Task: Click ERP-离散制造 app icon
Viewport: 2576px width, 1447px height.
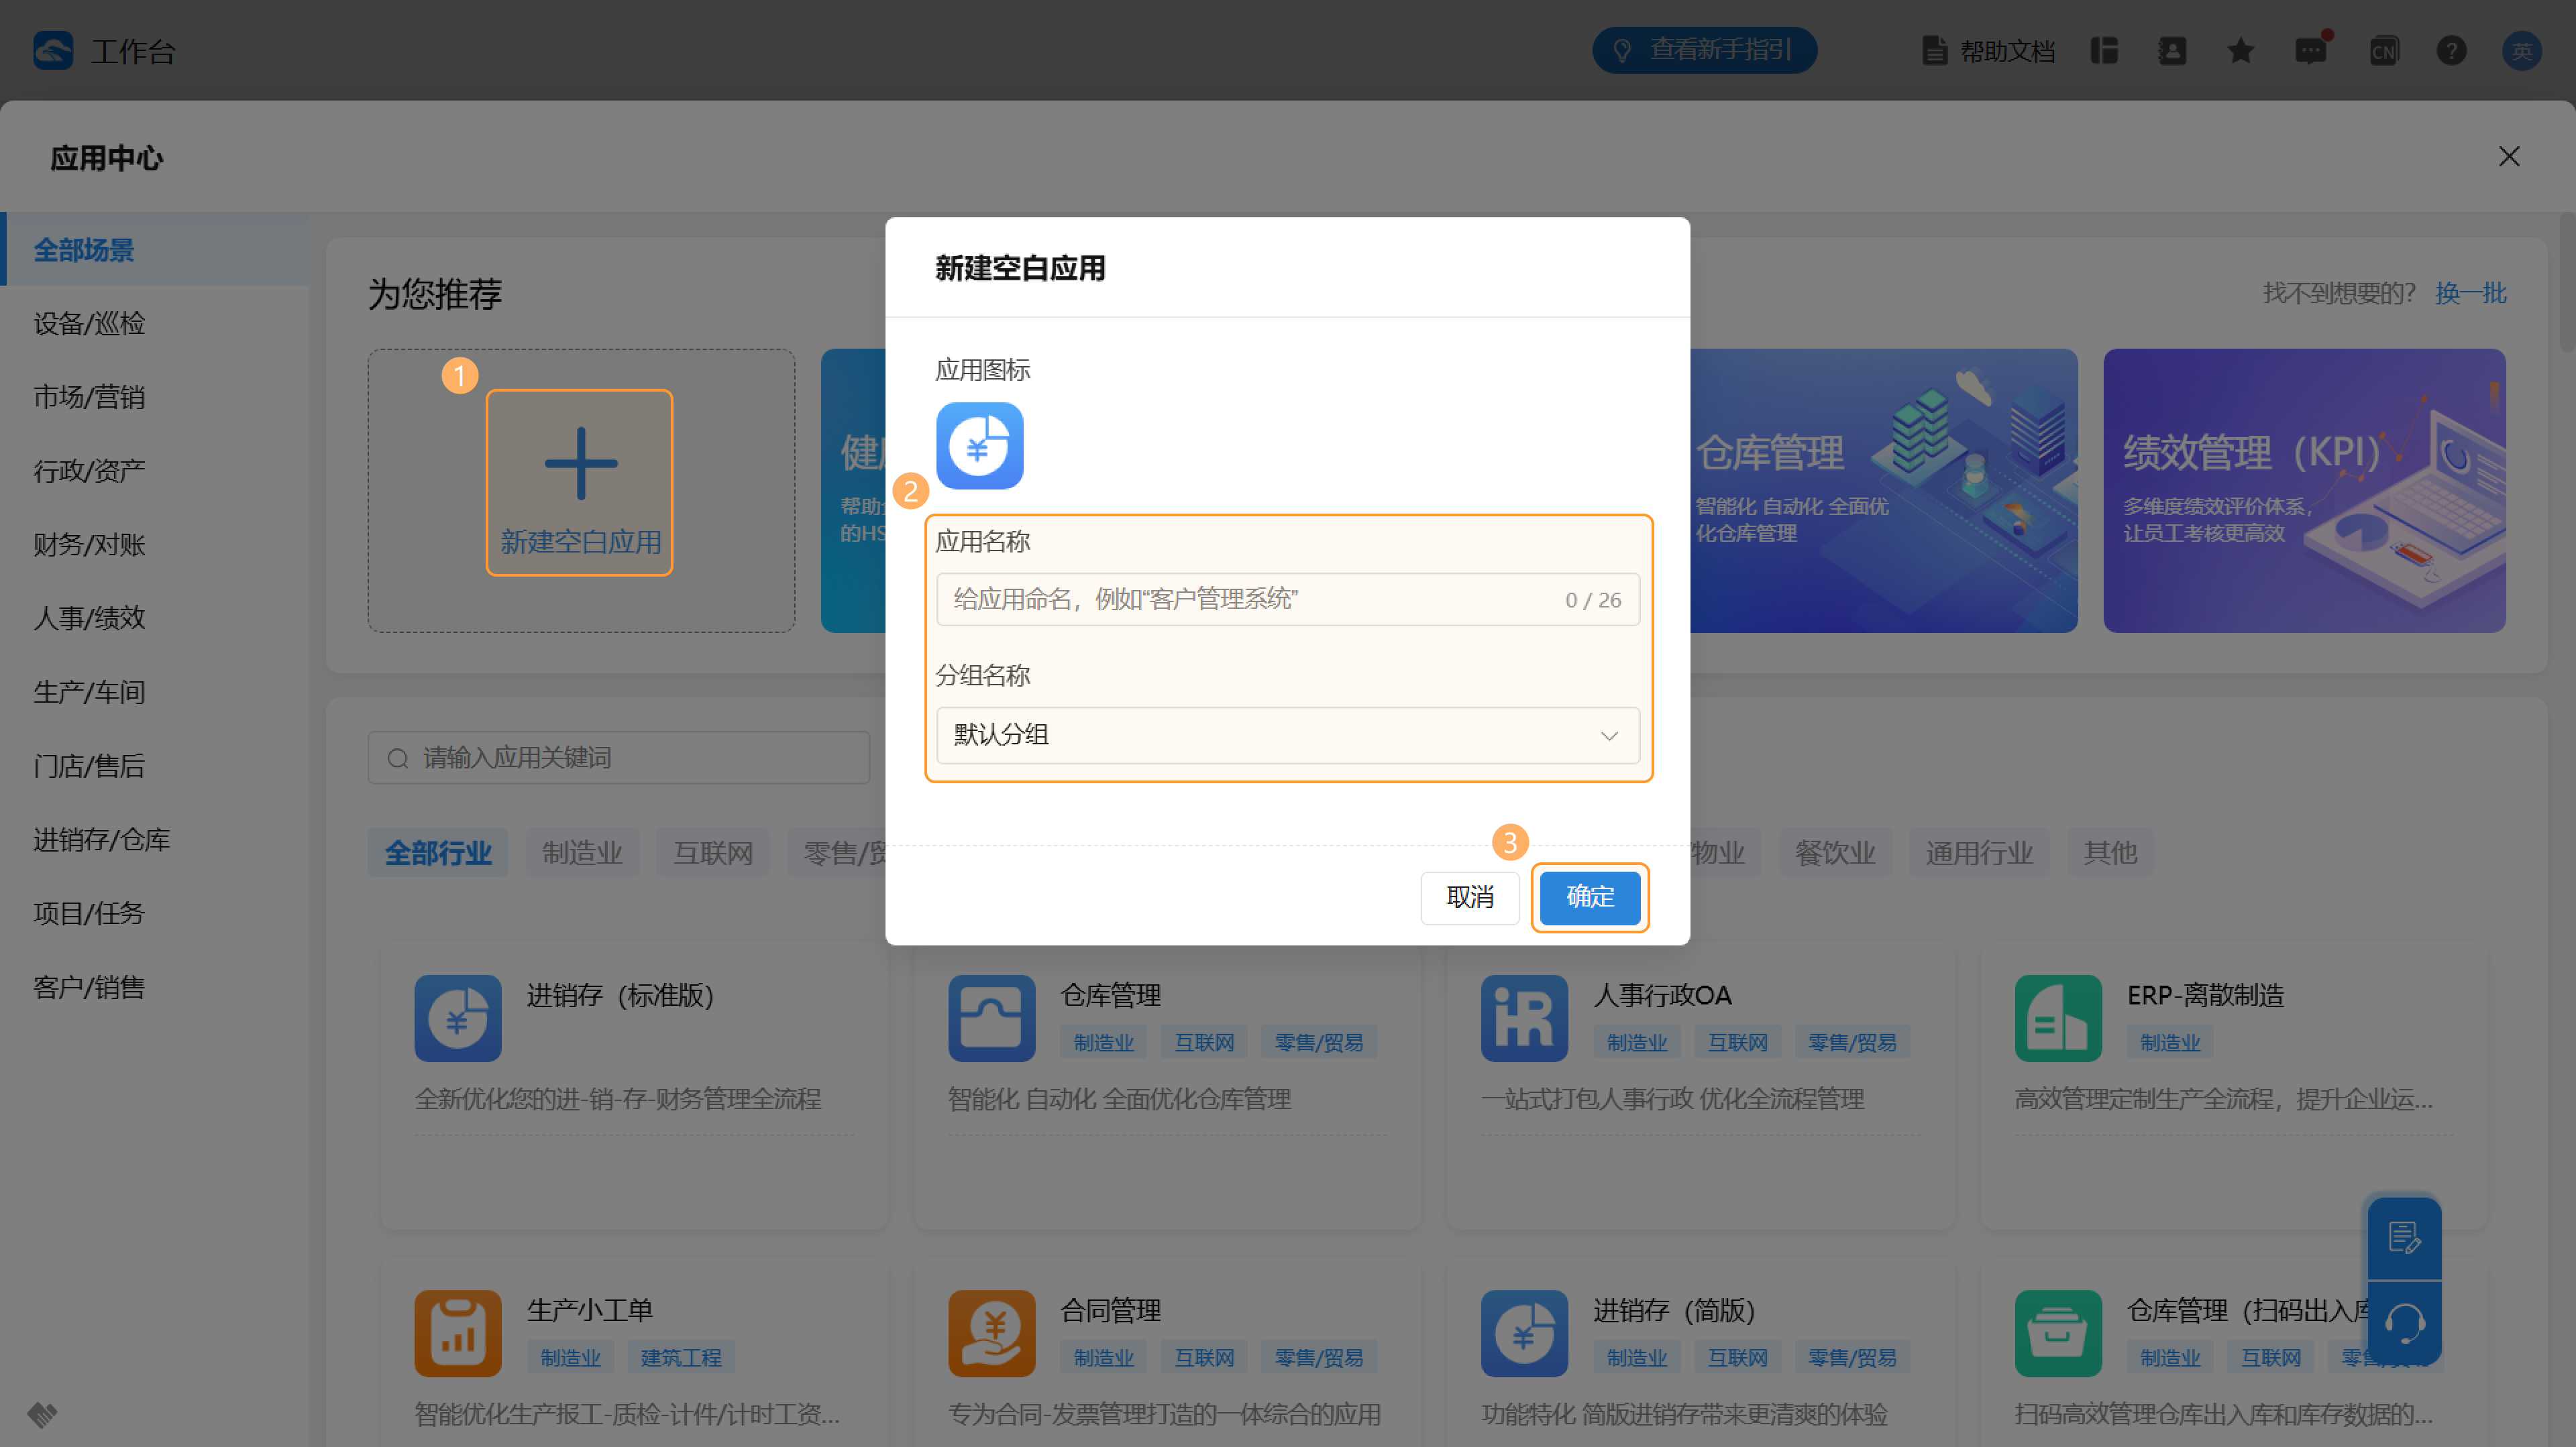Action: [2058, 1019]
